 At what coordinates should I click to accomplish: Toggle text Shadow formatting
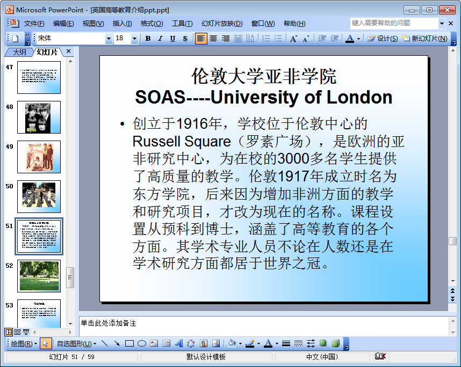pos(185,39)
